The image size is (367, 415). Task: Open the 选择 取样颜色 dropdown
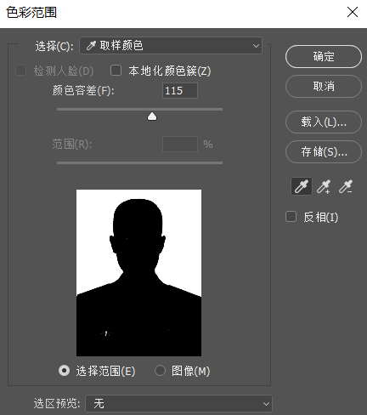coord(171,45)
